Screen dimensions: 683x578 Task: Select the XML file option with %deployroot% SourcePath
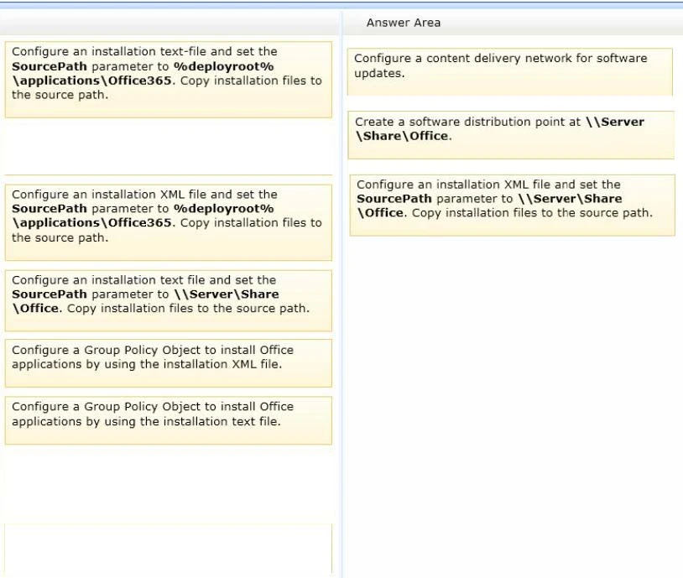pyautogui.click(x=164, y=217)
